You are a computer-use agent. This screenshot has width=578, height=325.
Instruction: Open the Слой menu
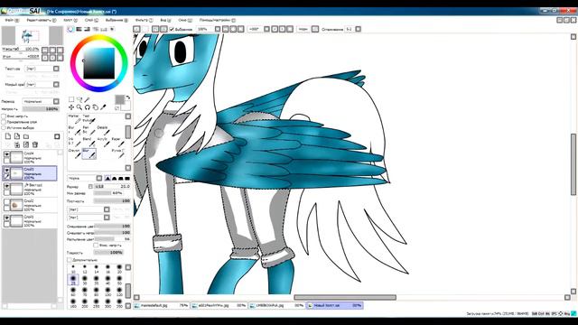pyautogui.click(x=91, y=20)
